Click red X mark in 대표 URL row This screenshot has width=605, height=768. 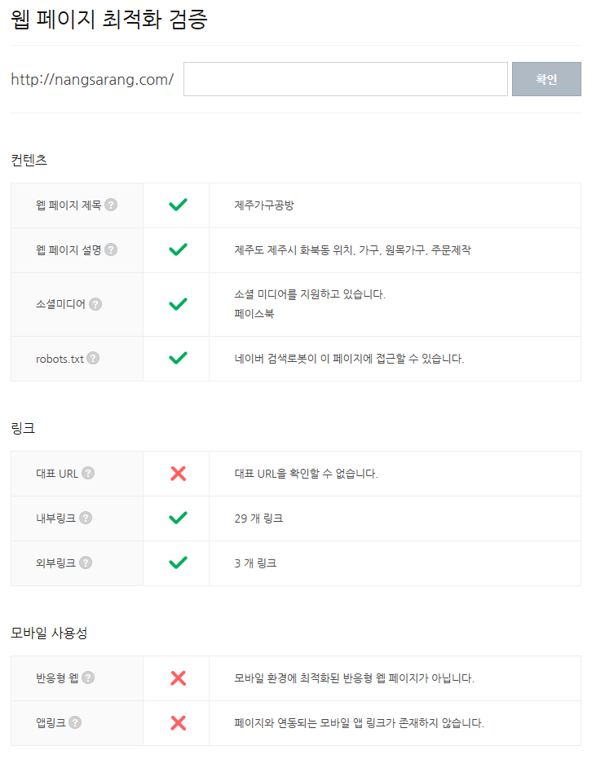(179, 474)
